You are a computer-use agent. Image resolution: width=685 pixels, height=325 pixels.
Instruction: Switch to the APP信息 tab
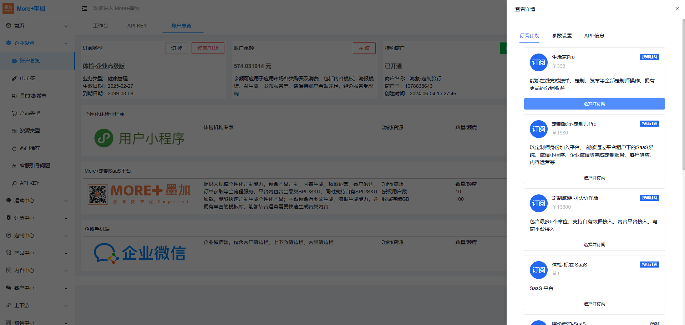594,36
